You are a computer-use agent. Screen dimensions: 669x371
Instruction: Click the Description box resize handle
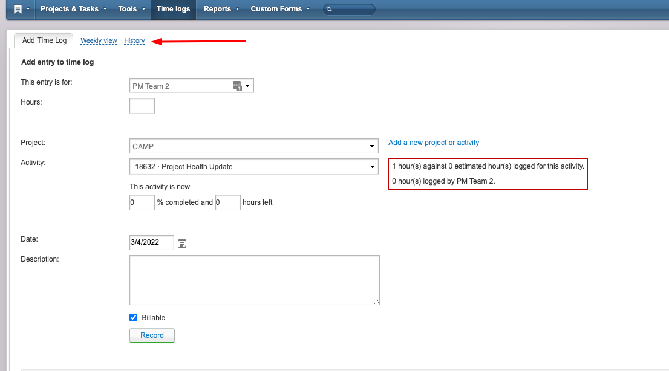click(376, 302)
